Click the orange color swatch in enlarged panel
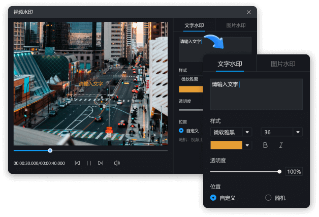Image resolution: width=319 pixels, height=217 pixels. point(226,145)
